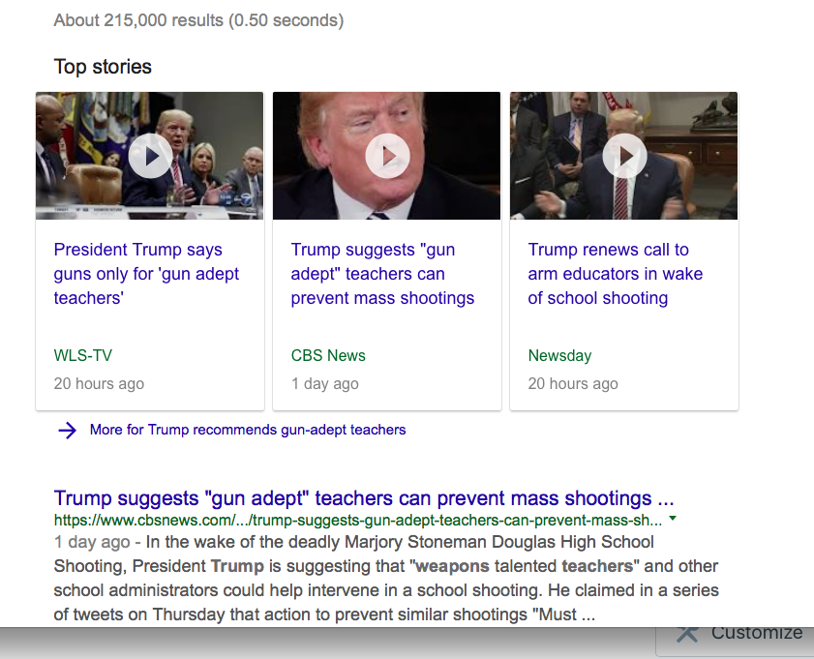Expand dropdown arrow next to cbsnews.com URL
The width and height of the screenshot is (814, 659).
click(x=673, y=519)
